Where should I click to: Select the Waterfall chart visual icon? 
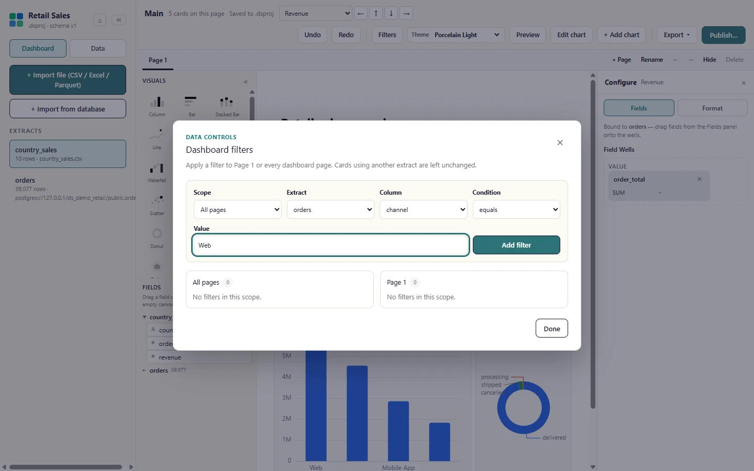coord(157,172)
